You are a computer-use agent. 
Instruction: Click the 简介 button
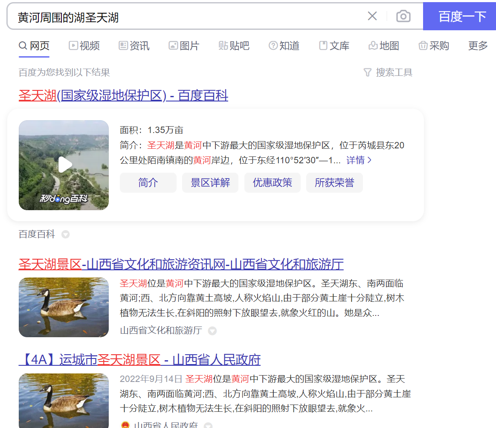click(148, 183)
